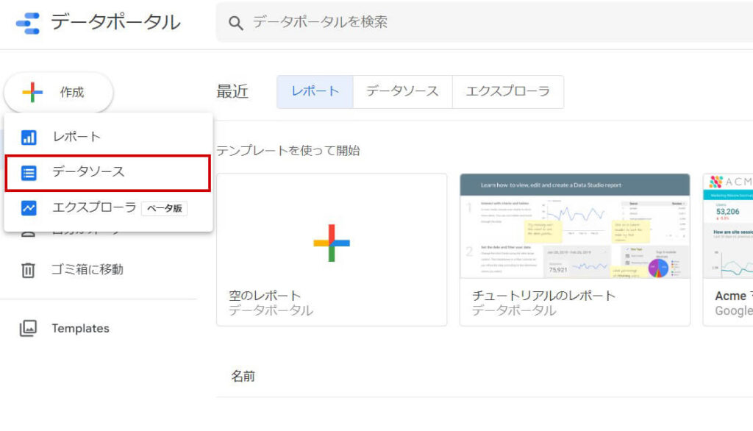
Task: Click the 名前 column header
Action: (243, 377)
